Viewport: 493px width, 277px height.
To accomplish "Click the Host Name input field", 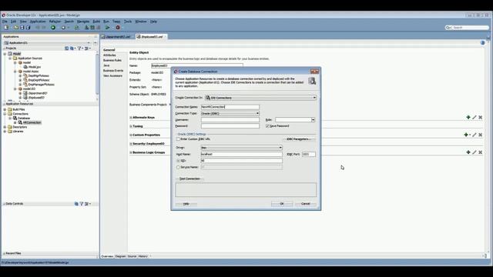I will (241, 154).
